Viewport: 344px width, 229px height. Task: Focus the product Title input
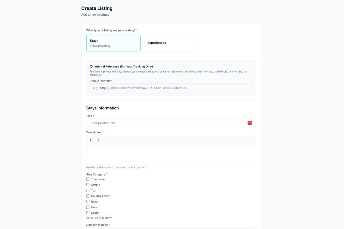coord(166,123)
